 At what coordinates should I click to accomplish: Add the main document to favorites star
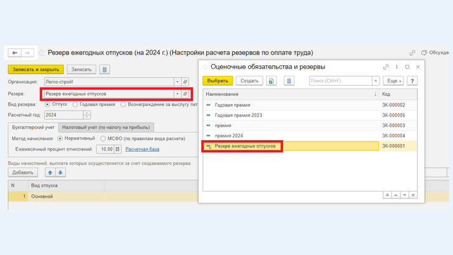41,53
